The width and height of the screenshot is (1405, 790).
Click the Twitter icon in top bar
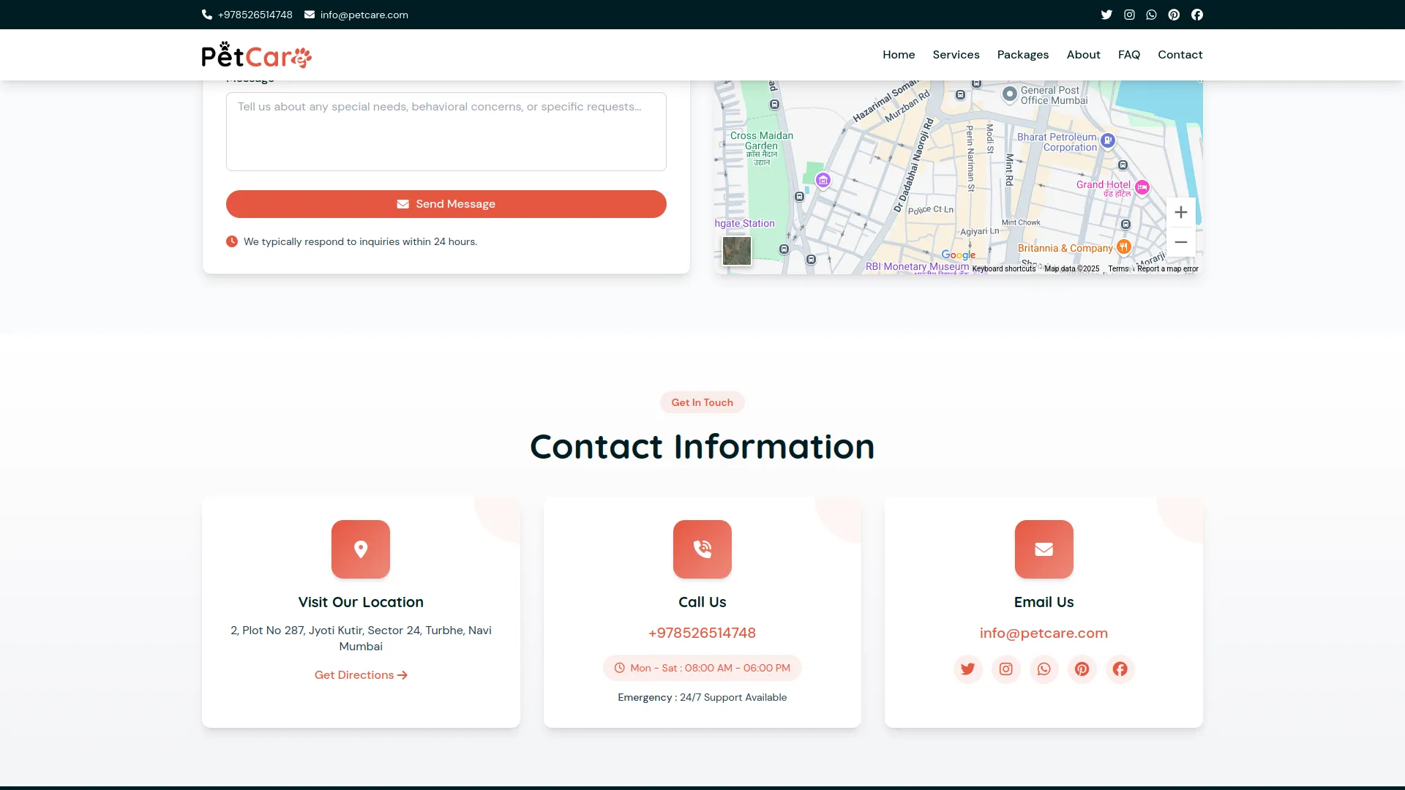pyautogui.click(x=1106, y=15)
